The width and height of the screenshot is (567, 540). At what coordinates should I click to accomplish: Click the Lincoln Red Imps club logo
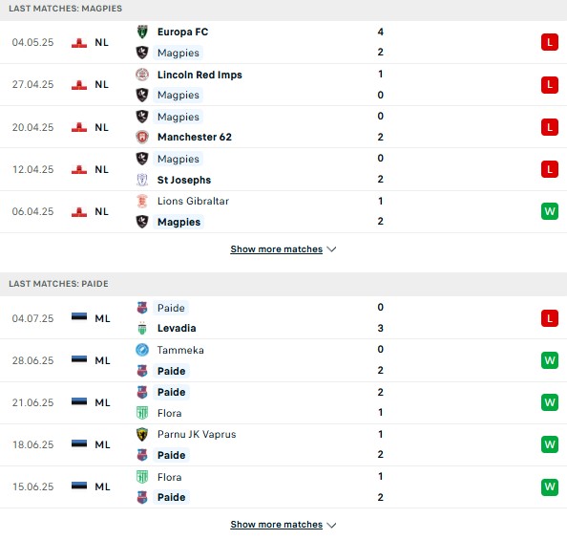click(x=142, y=75)
